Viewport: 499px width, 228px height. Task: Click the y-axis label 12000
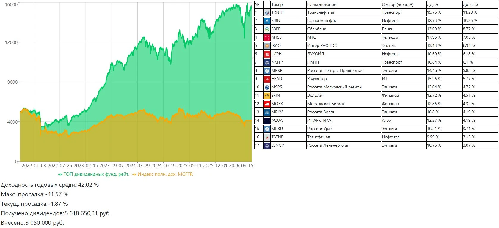pyautogui.click(x=11, y=42)
